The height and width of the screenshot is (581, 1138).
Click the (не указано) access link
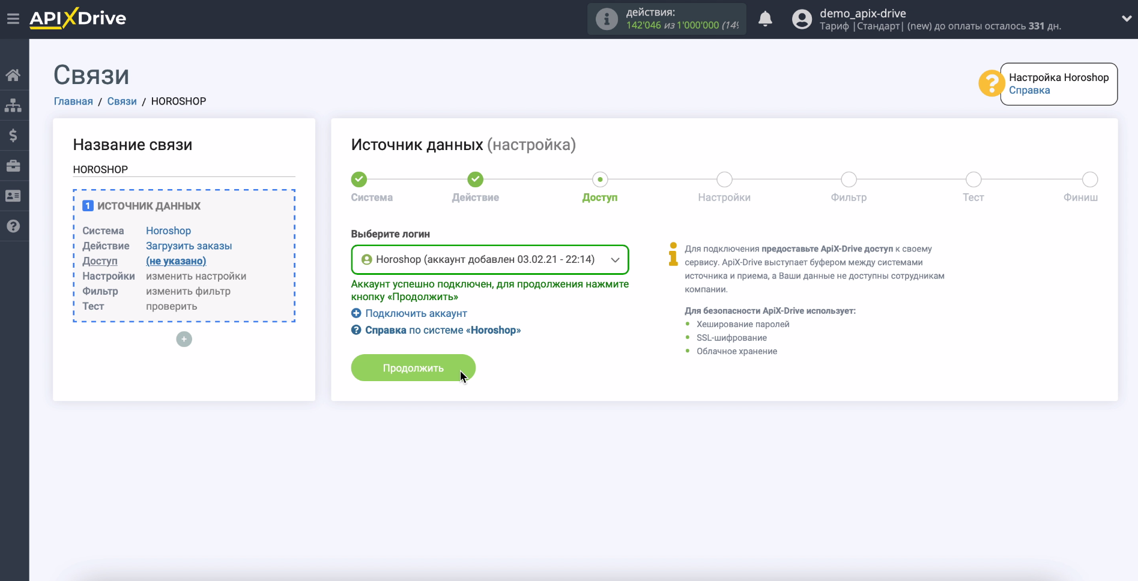pyautogui.click(x=176, y=261)
